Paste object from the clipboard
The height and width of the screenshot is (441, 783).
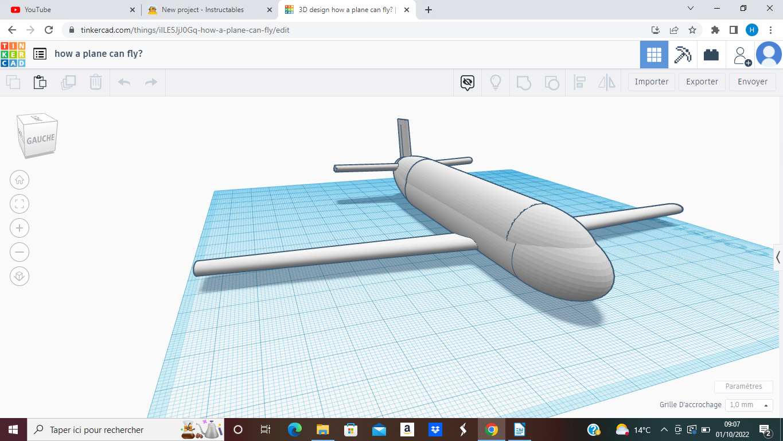point(40,82)
